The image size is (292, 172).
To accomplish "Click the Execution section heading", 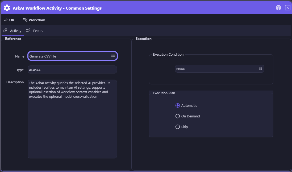I will (143, 39).
